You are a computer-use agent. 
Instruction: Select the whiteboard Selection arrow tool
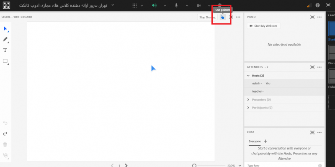(x=5, y=29)
